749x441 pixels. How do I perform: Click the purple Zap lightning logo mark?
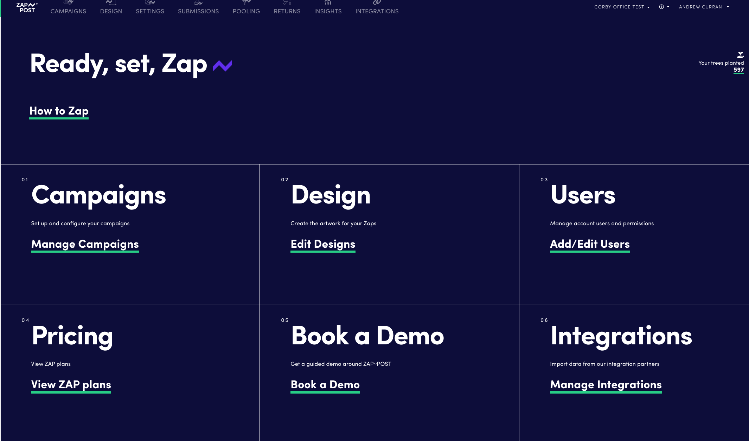222,66
